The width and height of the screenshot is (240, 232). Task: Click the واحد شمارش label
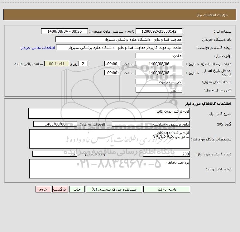pyautogui.click(x=94, y=154)
